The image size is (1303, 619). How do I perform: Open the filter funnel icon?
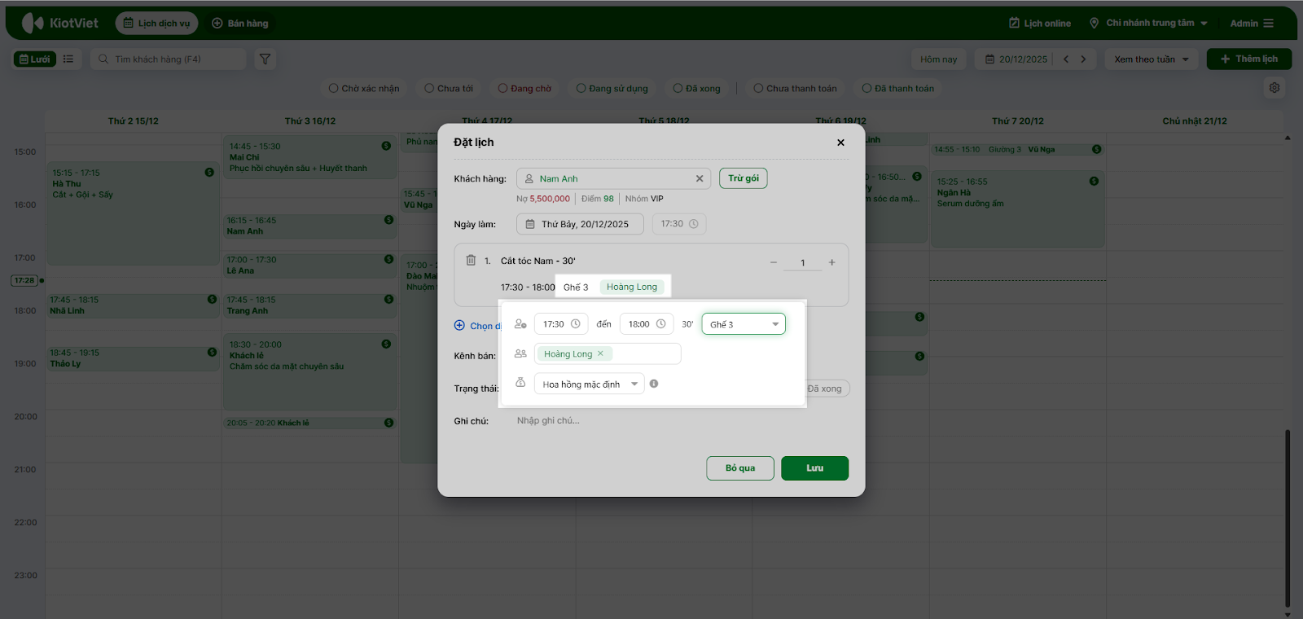point(265,59)
